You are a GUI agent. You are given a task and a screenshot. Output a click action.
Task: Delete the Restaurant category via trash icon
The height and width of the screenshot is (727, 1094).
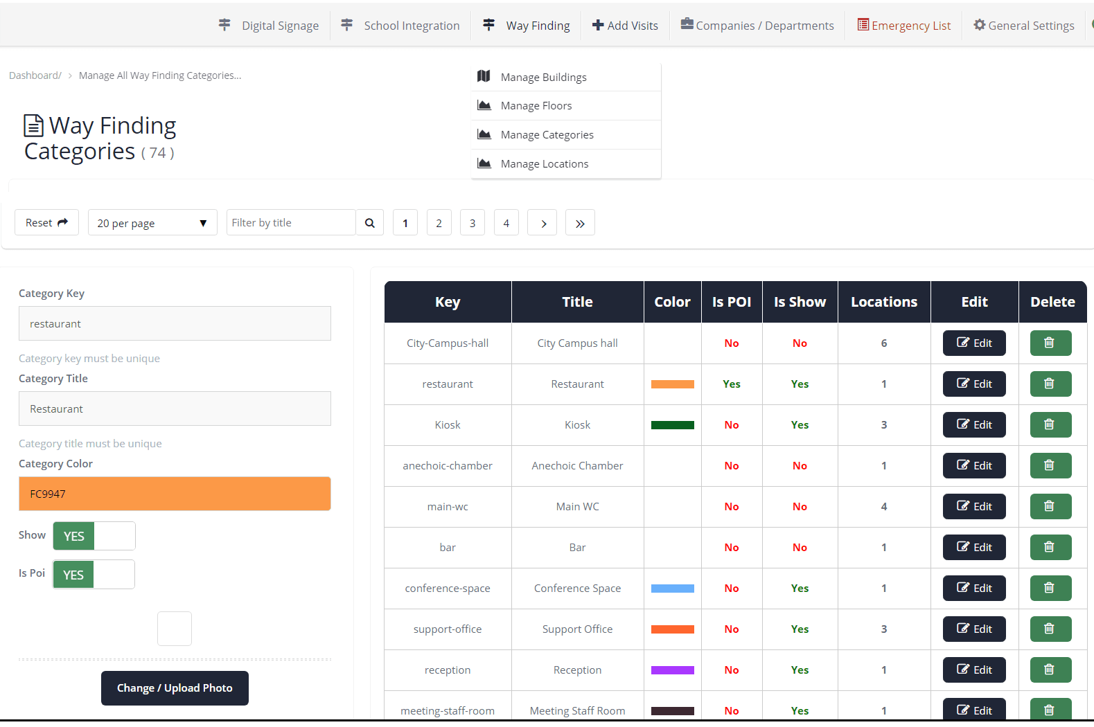pos(1050,384)
